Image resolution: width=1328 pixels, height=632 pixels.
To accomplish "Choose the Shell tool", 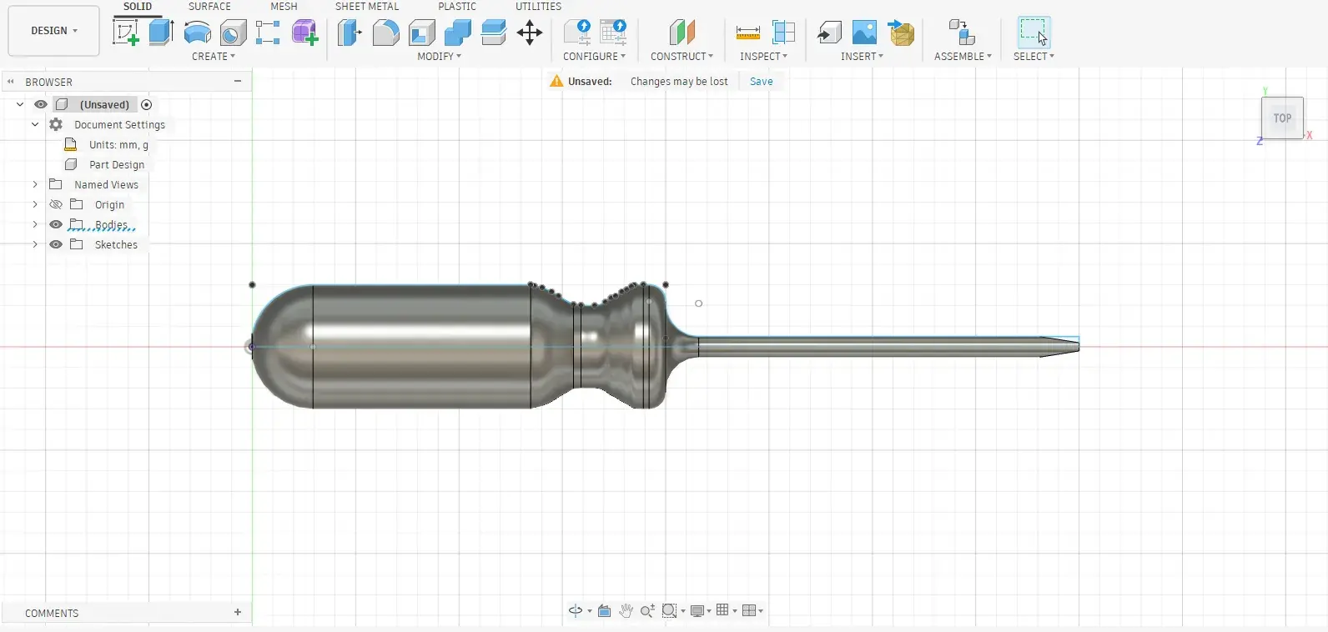I will click(422, 33).
